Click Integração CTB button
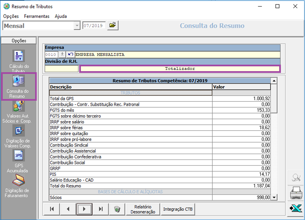Screen dimensions: 305x220 (x=178, y=209)
